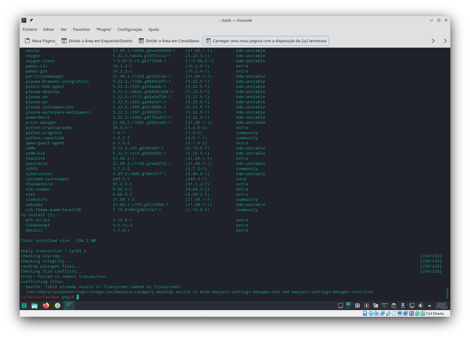Click the VirtualBox mouse integration icon

(417, 313)
